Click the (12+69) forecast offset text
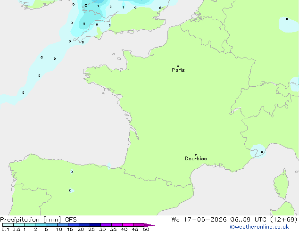 (284, 220)
